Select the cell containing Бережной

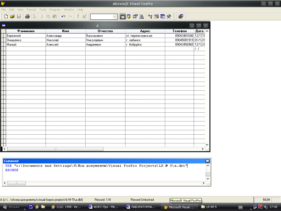tap(26, 36)
